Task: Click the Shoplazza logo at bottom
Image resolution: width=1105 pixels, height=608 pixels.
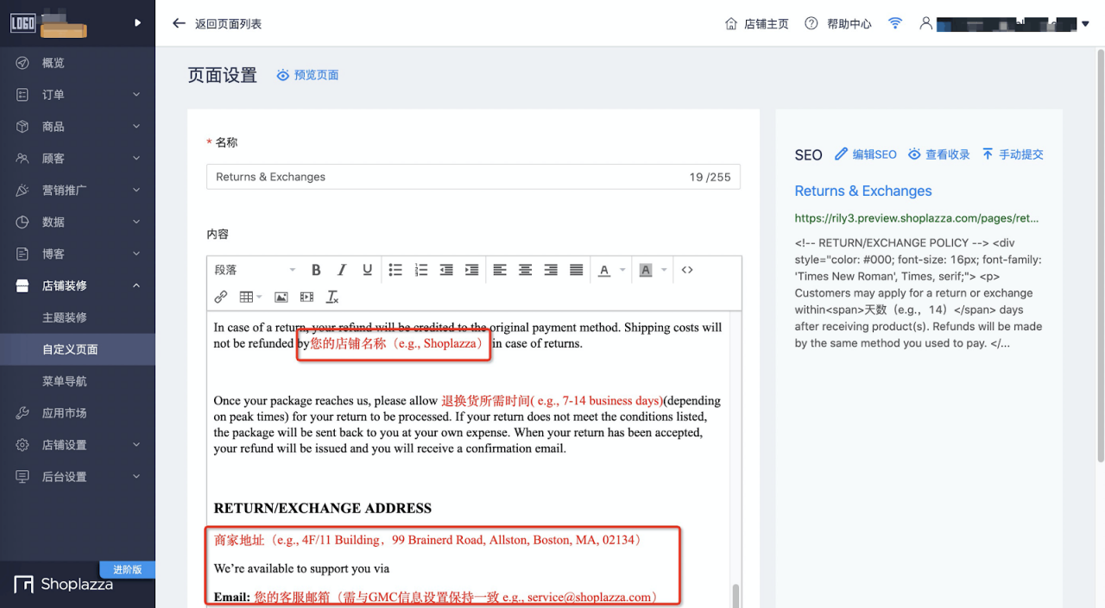Action: [x=64, y=585]
